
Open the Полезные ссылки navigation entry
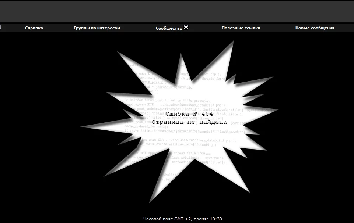tap(241, 27)
